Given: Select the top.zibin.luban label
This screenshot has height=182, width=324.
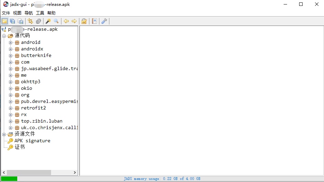Looking at the screenshot, I should click(41, 121).
